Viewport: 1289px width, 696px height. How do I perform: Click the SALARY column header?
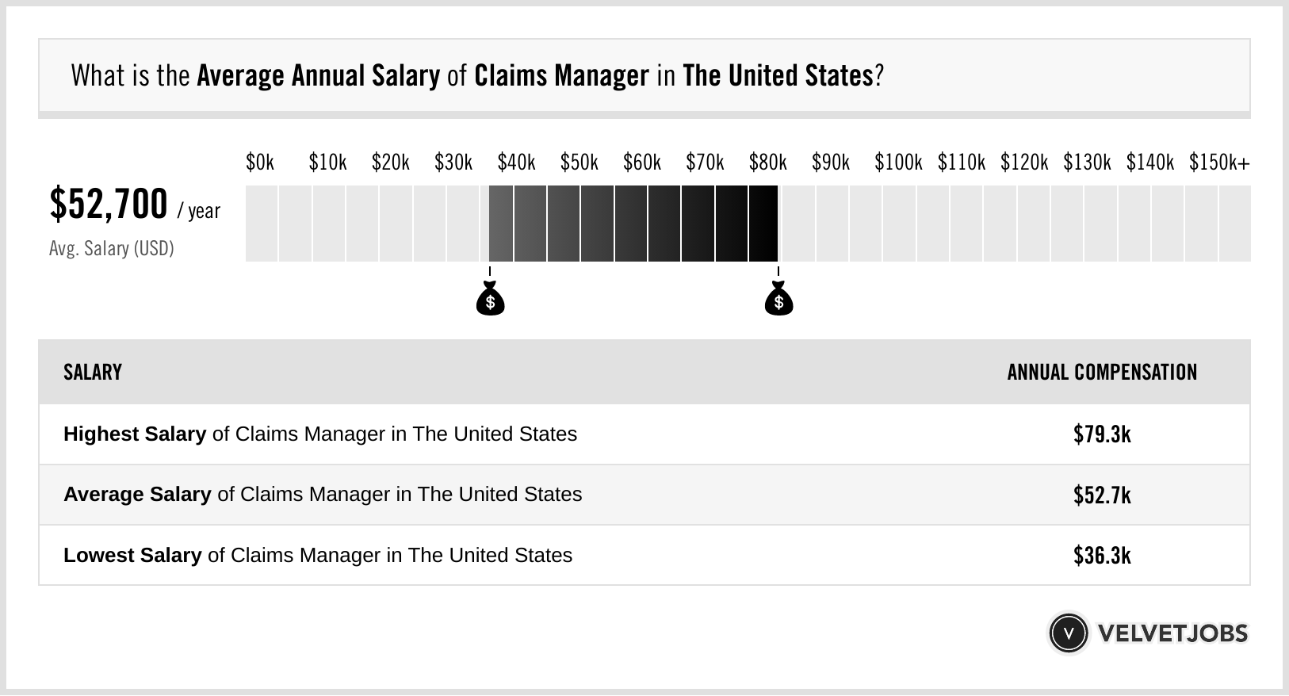93,373
